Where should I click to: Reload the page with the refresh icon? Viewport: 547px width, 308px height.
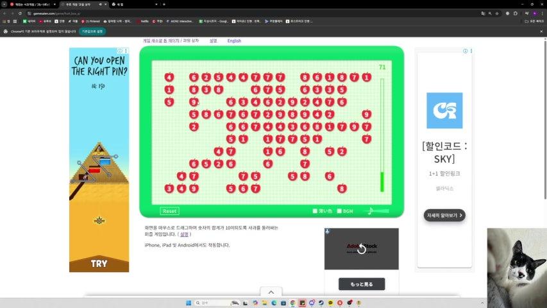pos(20,13)
